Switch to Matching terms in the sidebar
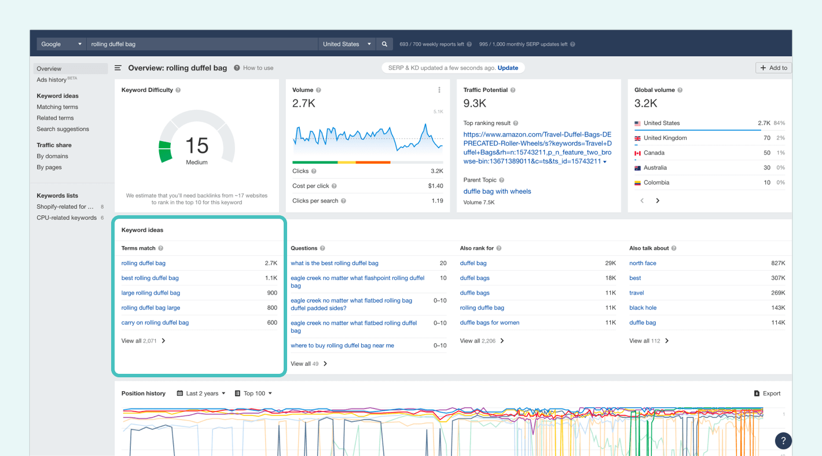822x456 pixels. (57, 106)
